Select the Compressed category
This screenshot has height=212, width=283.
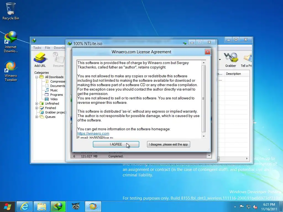57,81
